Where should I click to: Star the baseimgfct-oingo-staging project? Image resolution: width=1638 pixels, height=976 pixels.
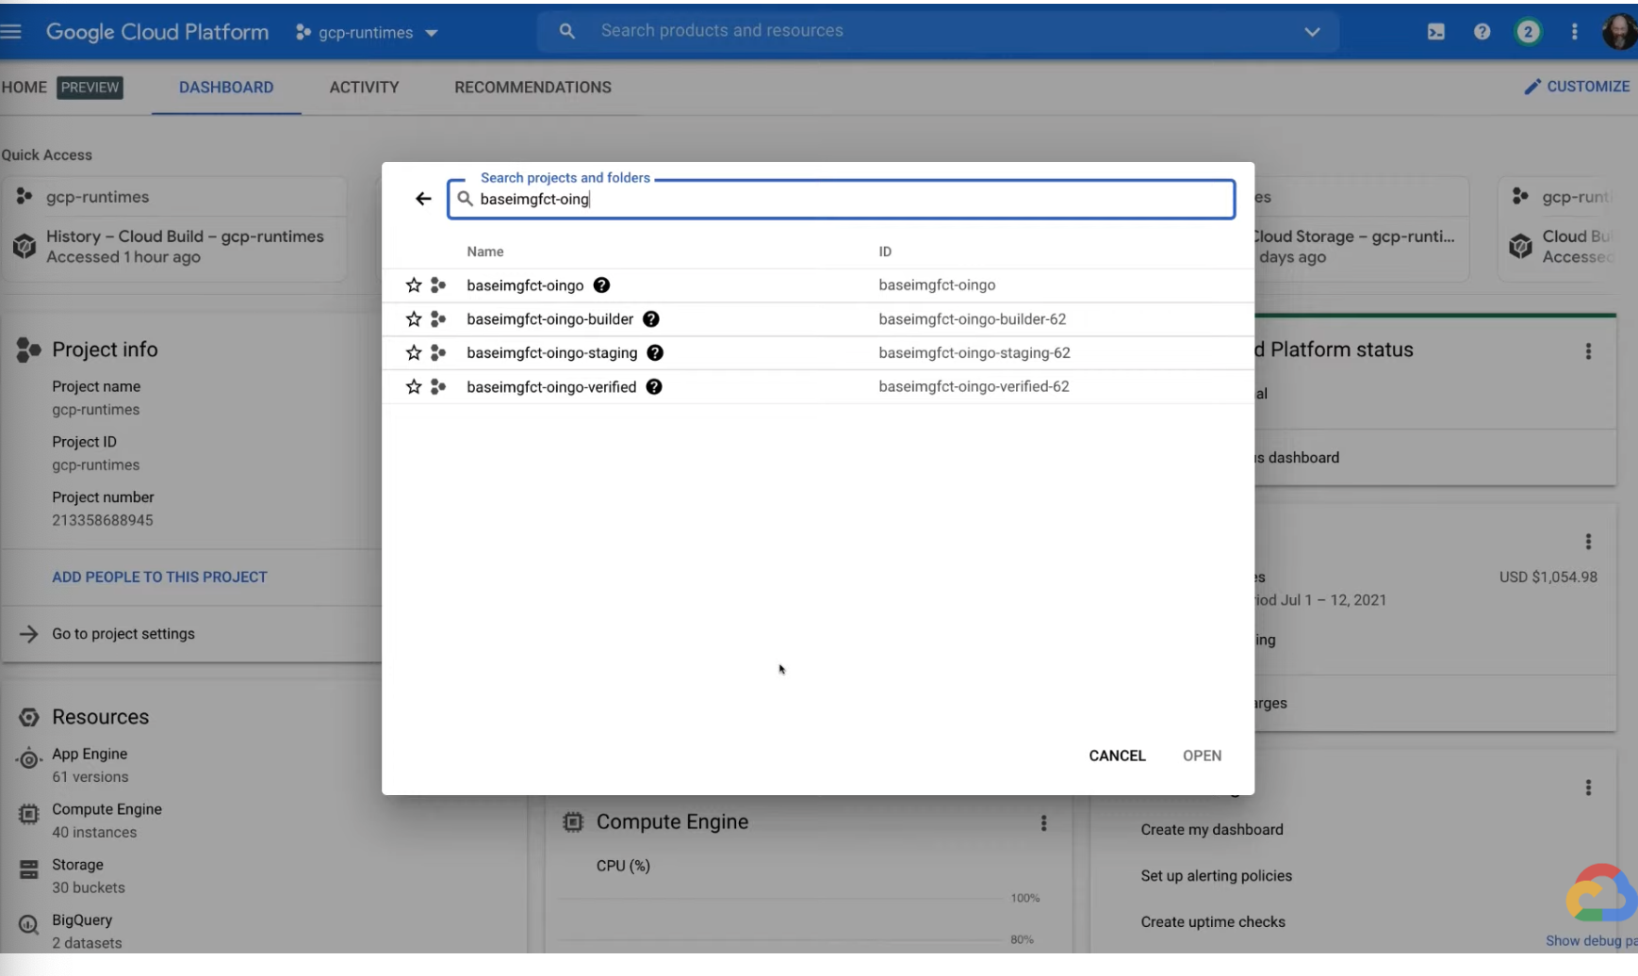tap(414, 353)
